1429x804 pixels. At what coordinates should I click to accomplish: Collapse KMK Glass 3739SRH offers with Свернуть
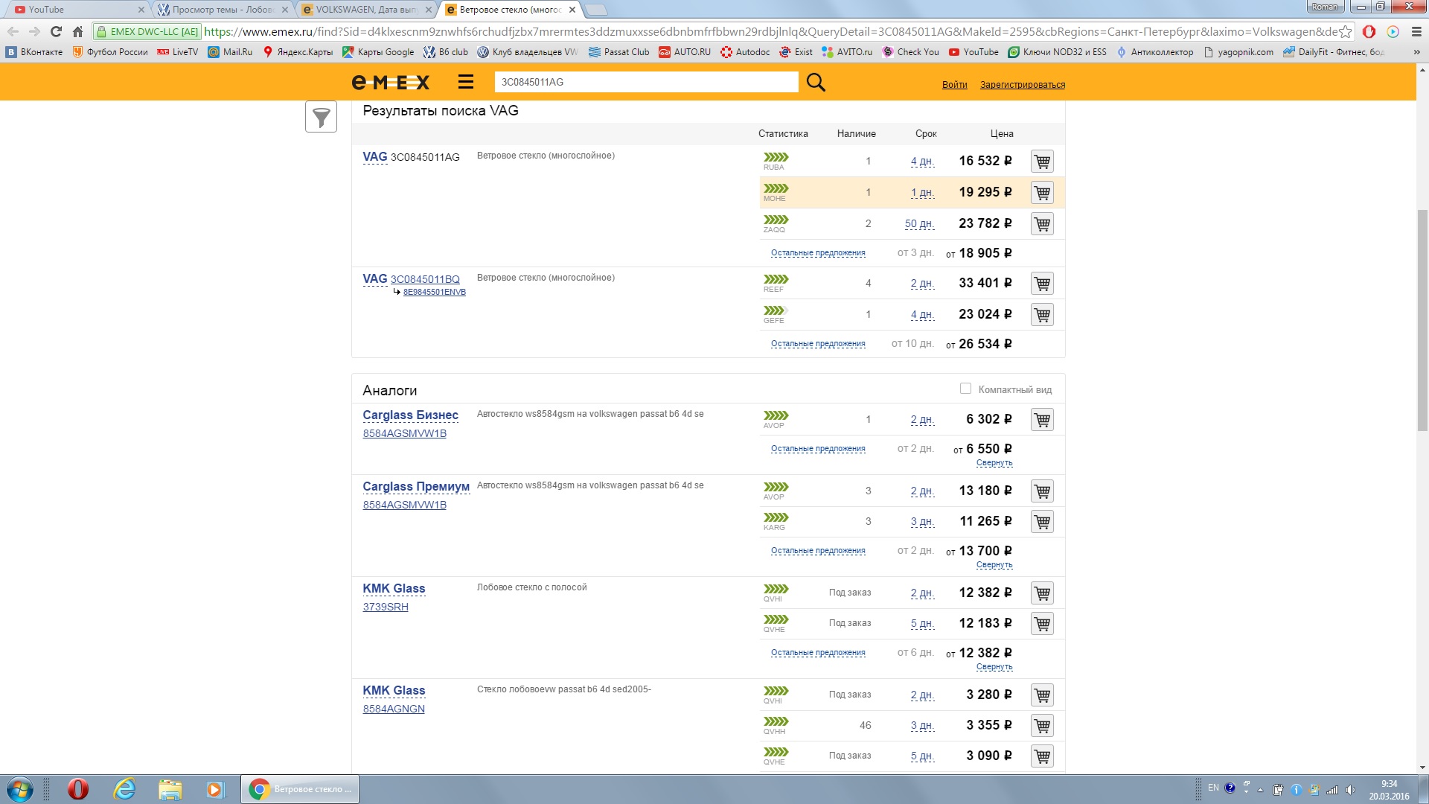click(x=994, y=667)
